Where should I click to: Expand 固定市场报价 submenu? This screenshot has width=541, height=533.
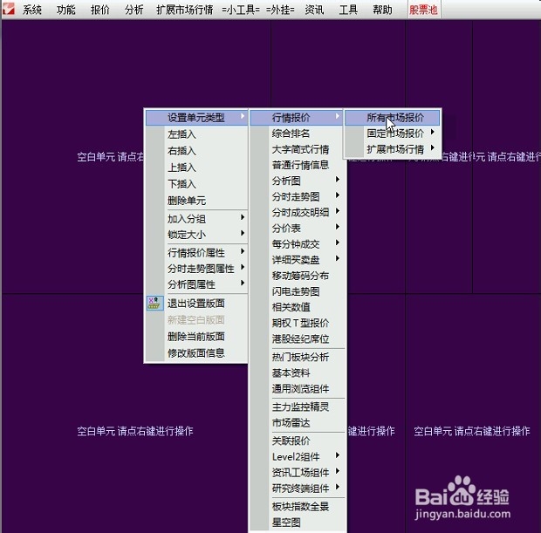[x=393, y=133]
